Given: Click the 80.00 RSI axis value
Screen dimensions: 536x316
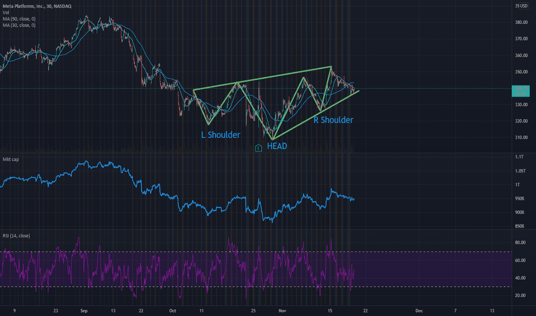Looking at the screenshot, I should tap(520, 242).
